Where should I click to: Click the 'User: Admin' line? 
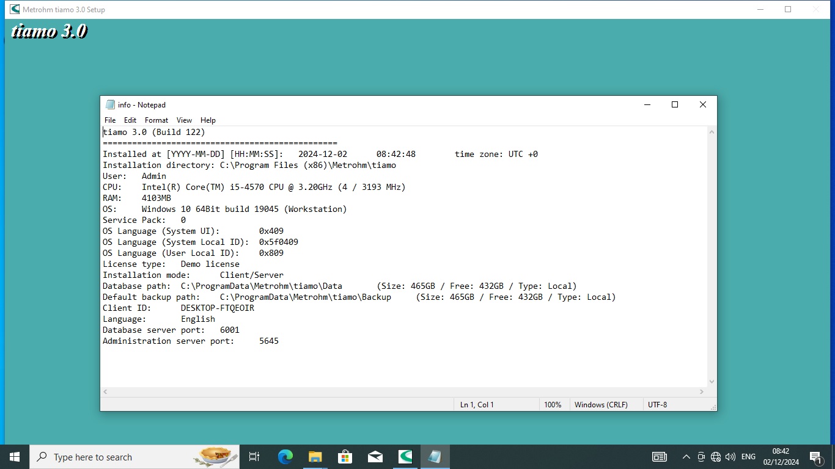(x=134, y=176)
